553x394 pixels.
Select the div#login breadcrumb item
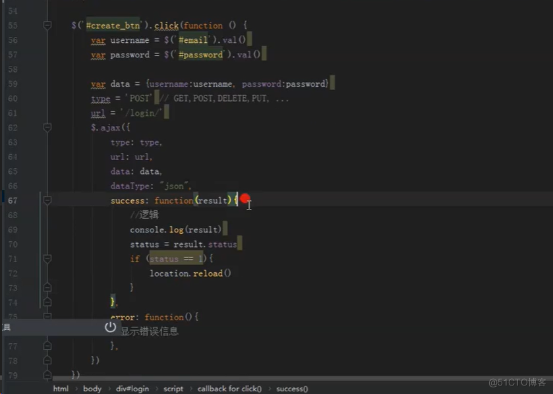click(132, 388)
